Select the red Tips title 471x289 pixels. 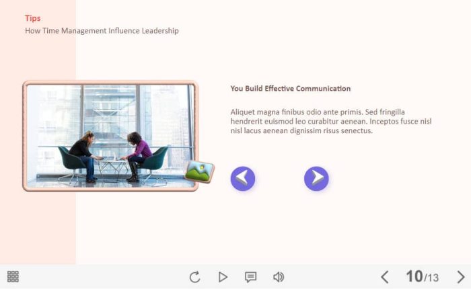click(x=33, y=18)
